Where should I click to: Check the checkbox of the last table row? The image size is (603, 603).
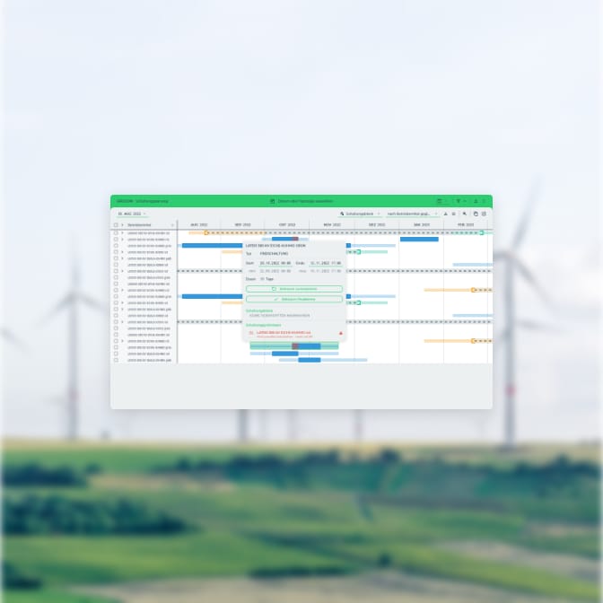pyautogui.click(x=116, y=360)
